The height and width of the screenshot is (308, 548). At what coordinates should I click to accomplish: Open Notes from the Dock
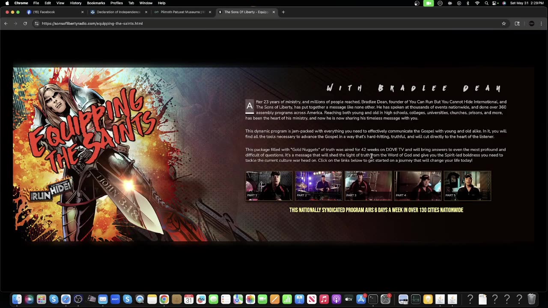pyautogui.click(x=152, y=299)
